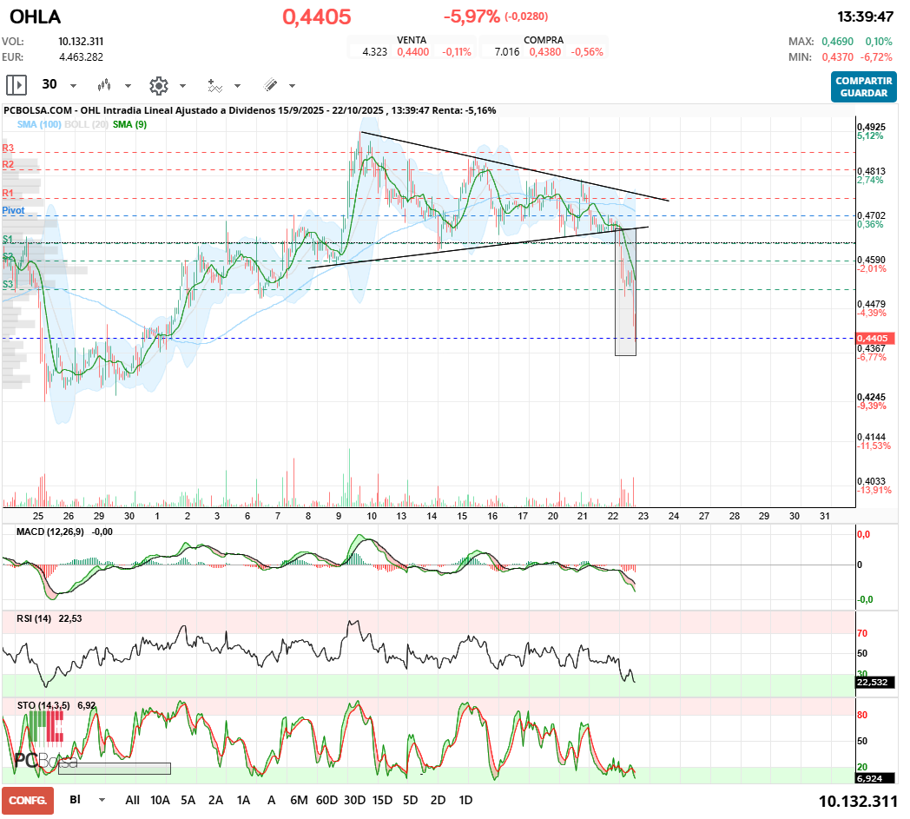The width and height of the screenshot is (910, 819).
Task: Click the date label 22 on time axis
Action: click(613, 515)
